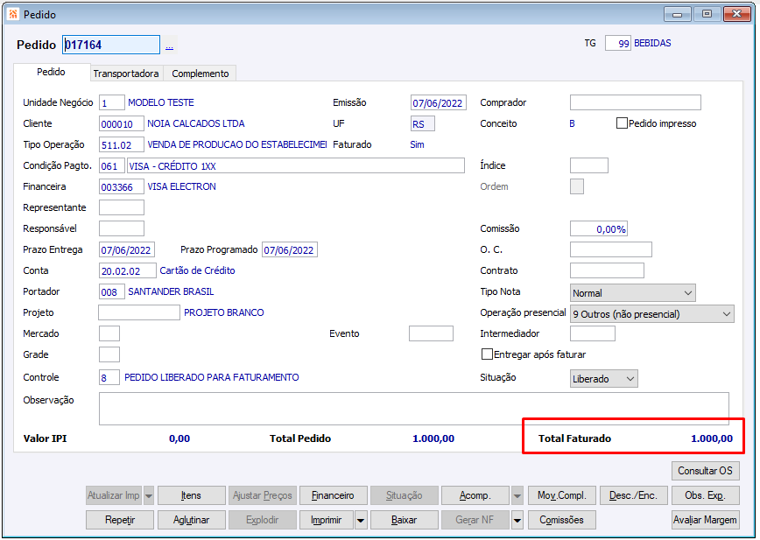Switch to the Transportadora tab
Screen dimensions: 760x540
point(126,74)
